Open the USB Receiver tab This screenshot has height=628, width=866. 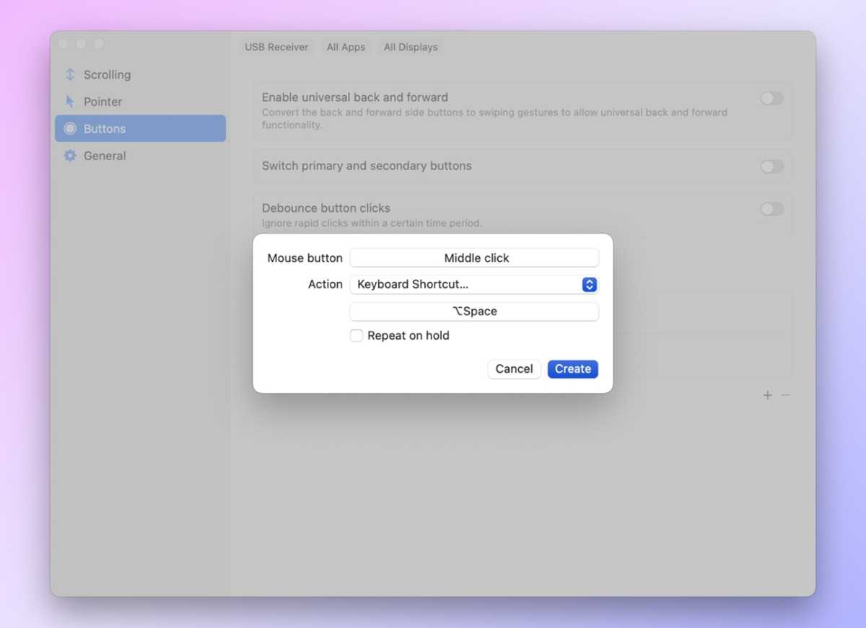276,47
